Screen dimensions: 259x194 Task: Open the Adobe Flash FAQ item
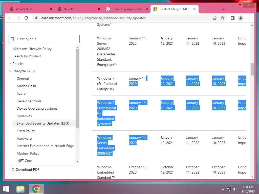26,86
